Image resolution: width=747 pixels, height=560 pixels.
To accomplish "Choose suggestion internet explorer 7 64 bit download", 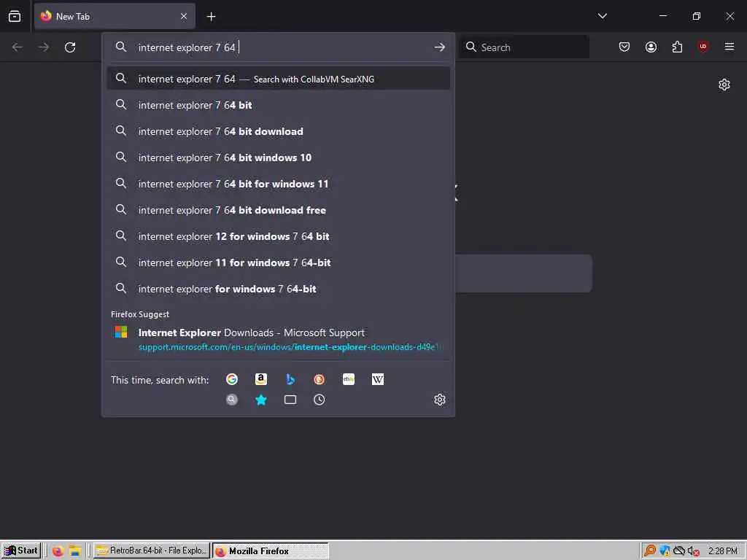I will coord(279,131).
